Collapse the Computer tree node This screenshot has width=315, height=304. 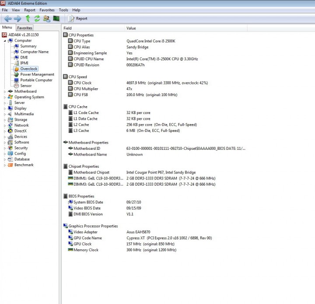tap(5, 41)
